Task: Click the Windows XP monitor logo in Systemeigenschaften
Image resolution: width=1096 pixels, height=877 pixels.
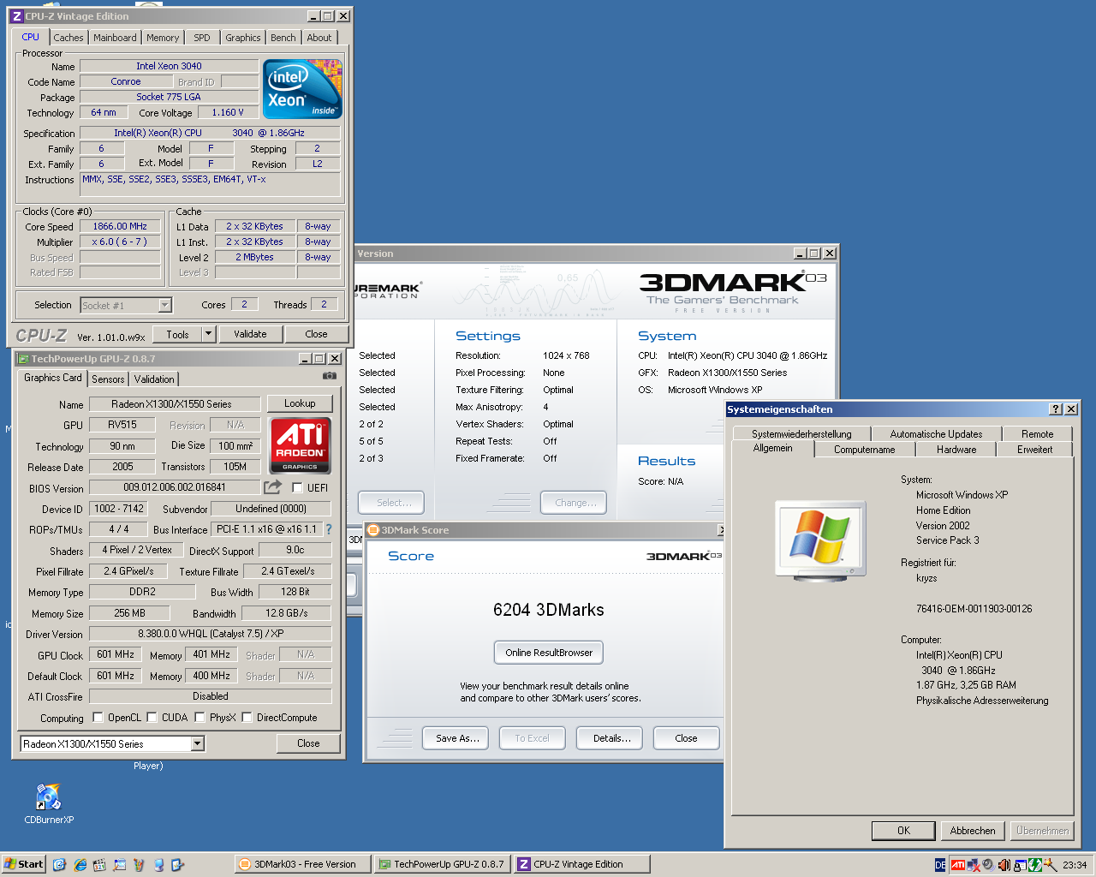Action: (x=820, y=540)
